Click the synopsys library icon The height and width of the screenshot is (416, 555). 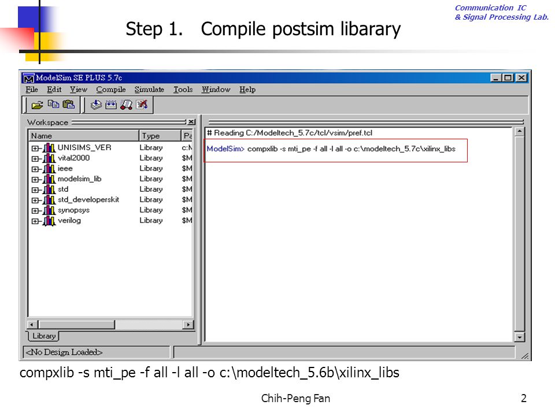[49, 210]
